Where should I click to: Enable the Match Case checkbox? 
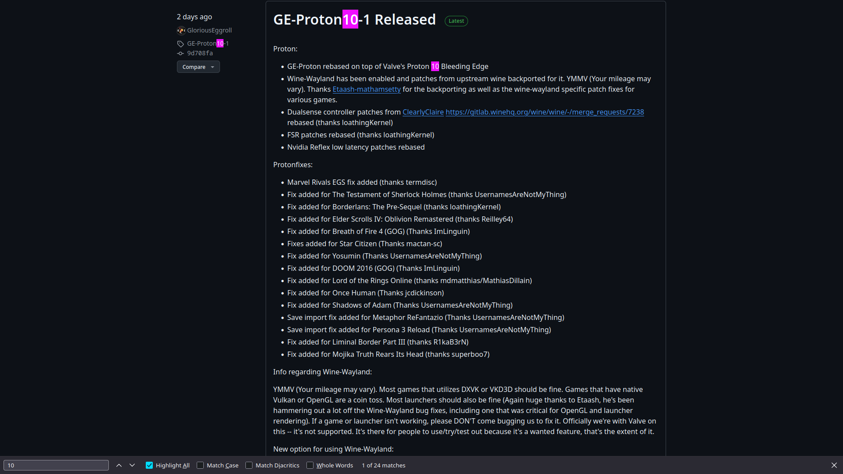pos(200,465)
